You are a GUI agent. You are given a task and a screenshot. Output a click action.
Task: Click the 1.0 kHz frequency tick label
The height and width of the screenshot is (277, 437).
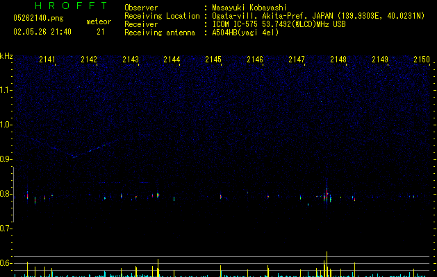coord(6,125)
